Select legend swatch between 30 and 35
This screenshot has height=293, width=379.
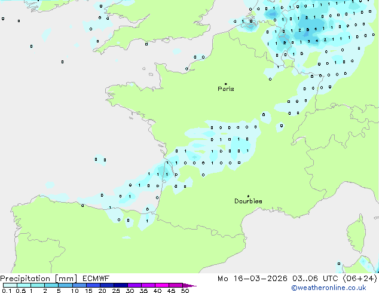tap(135, 285)
